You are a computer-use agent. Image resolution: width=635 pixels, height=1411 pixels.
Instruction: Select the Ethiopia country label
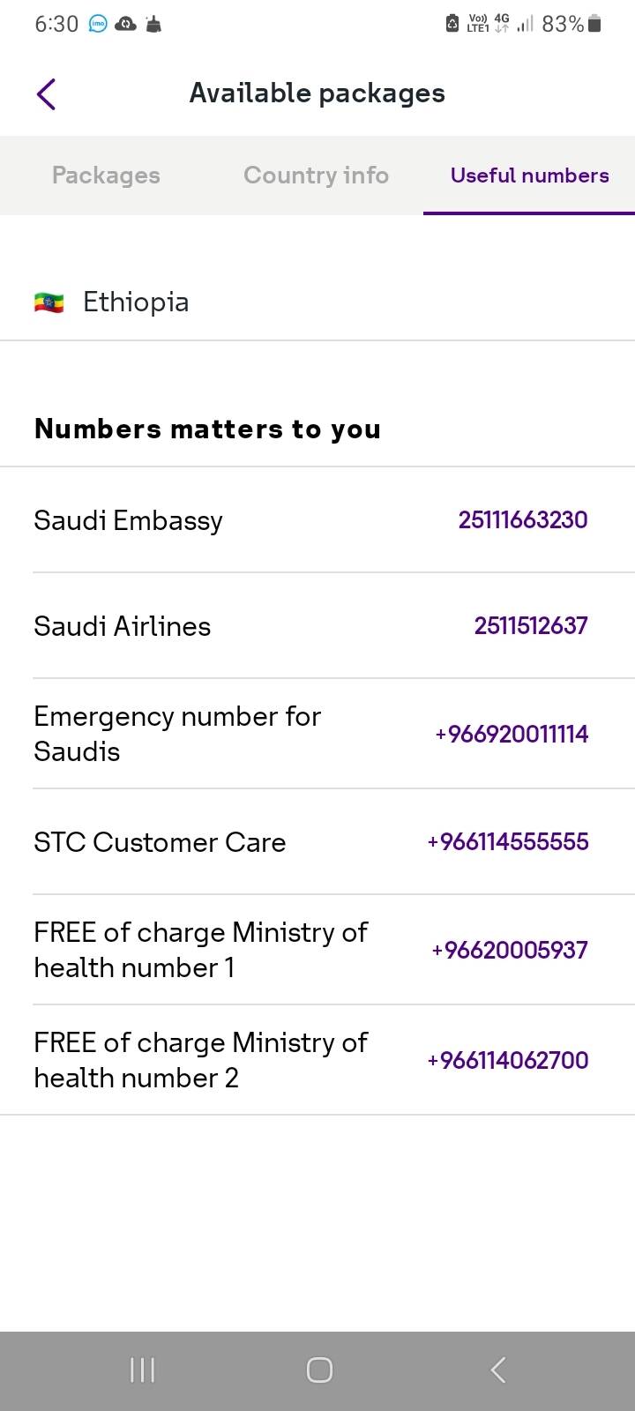pyautogui.click(x=136, y=302)
